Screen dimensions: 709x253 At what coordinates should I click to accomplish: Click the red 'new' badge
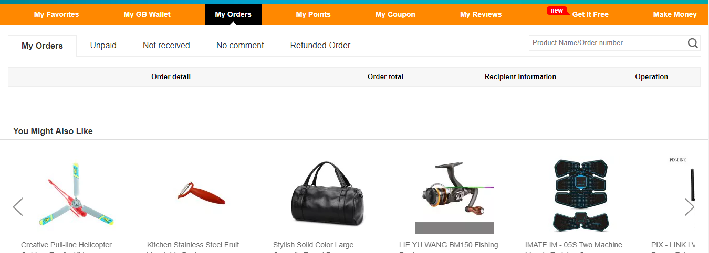pos(557,10)
